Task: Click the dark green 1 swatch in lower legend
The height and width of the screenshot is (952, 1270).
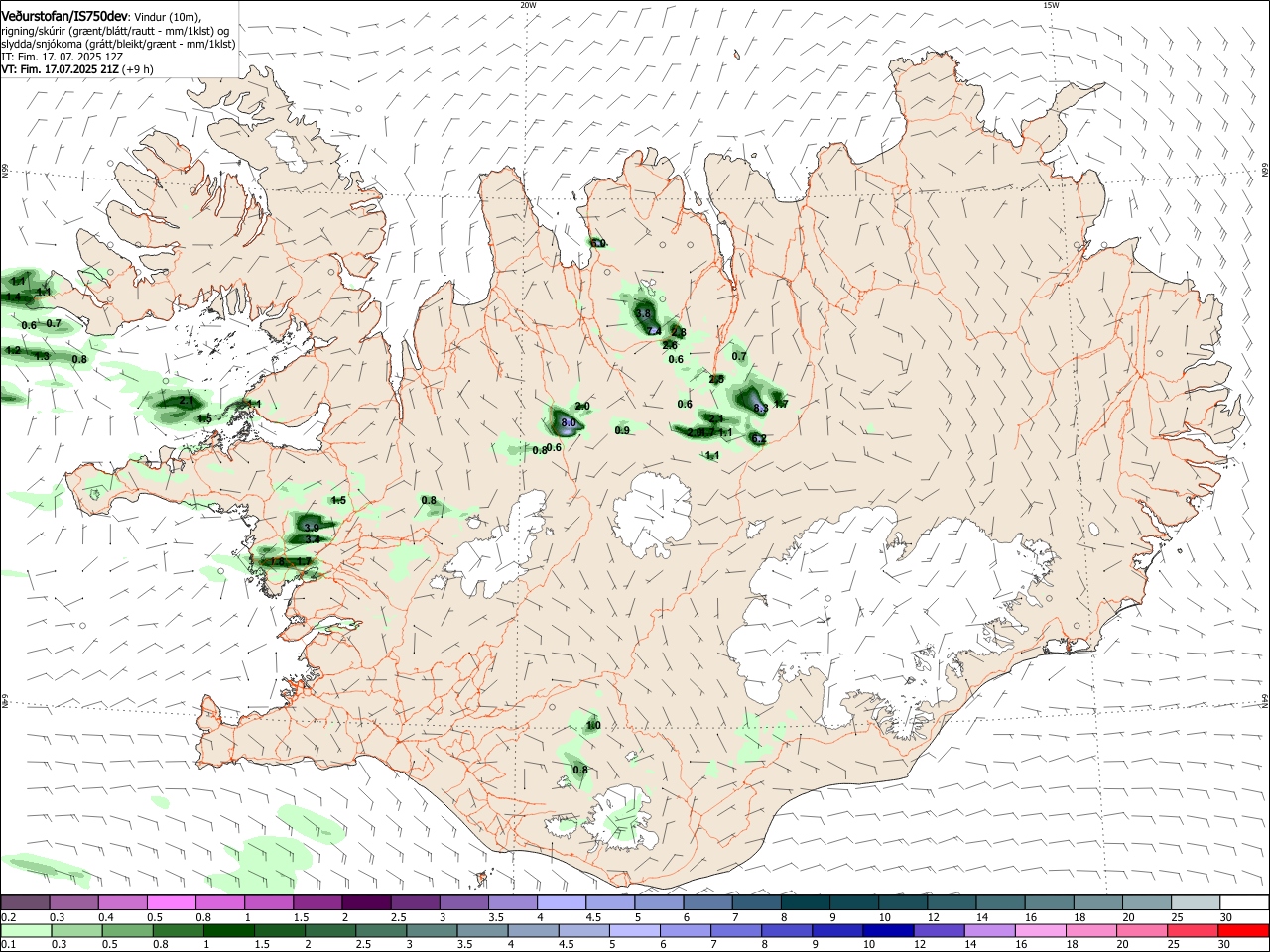Action: coord(229,931)
